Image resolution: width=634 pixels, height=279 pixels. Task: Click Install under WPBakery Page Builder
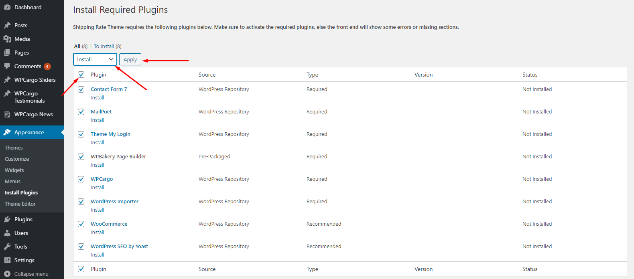point(98,165)
